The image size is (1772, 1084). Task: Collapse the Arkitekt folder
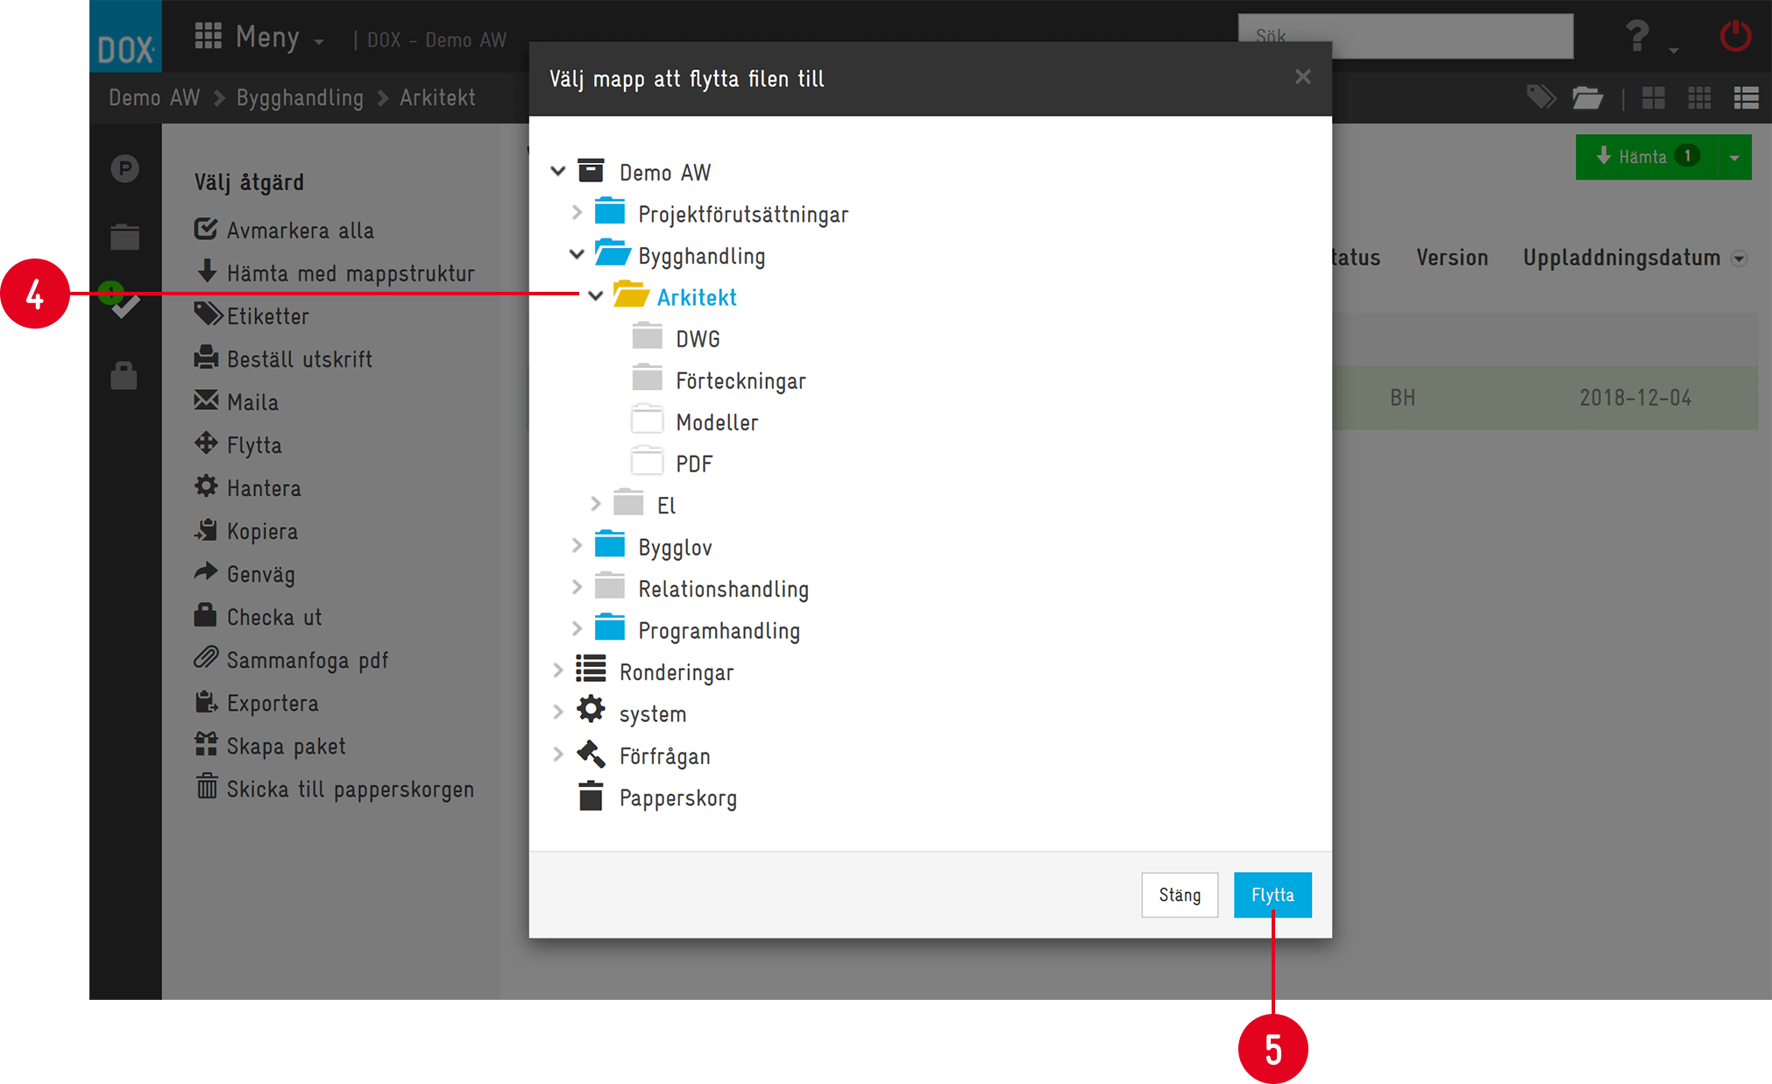[x=595, y=296]
